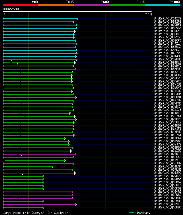
Task: Open hit UniRef100_B9N6Y3
Action: pyautogui.click(x=168, y=31)
